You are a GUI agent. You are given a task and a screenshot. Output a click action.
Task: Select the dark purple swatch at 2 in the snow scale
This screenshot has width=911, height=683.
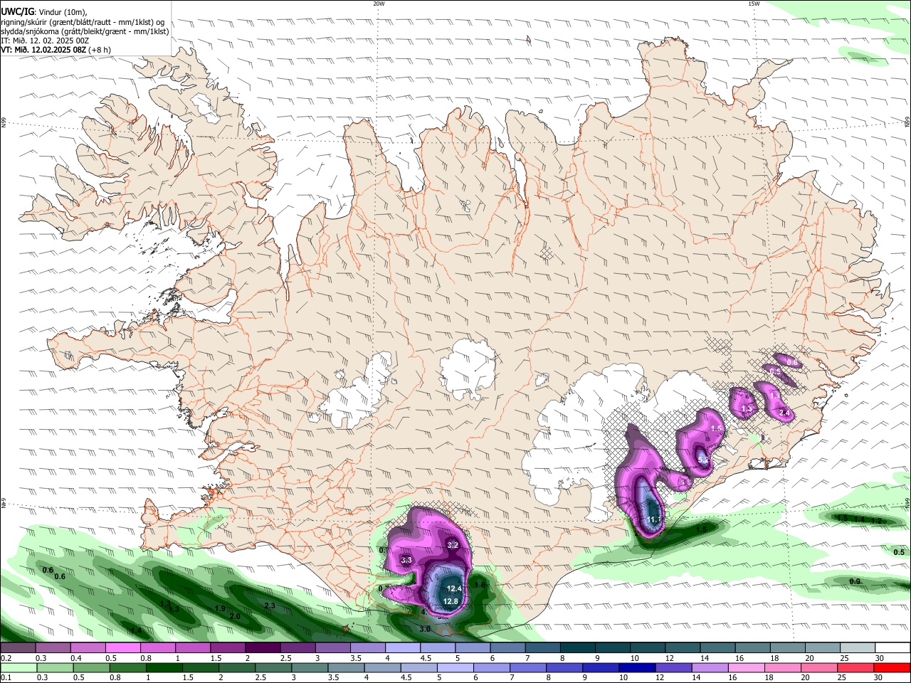pos(263,648)
